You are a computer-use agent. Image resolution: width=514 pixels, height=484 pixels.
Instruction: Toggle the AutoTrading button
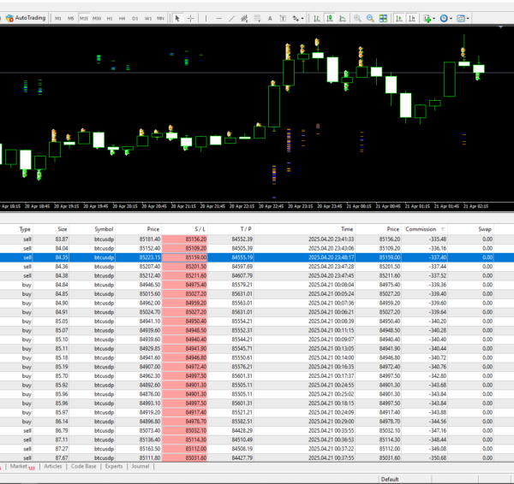point(24,17)
